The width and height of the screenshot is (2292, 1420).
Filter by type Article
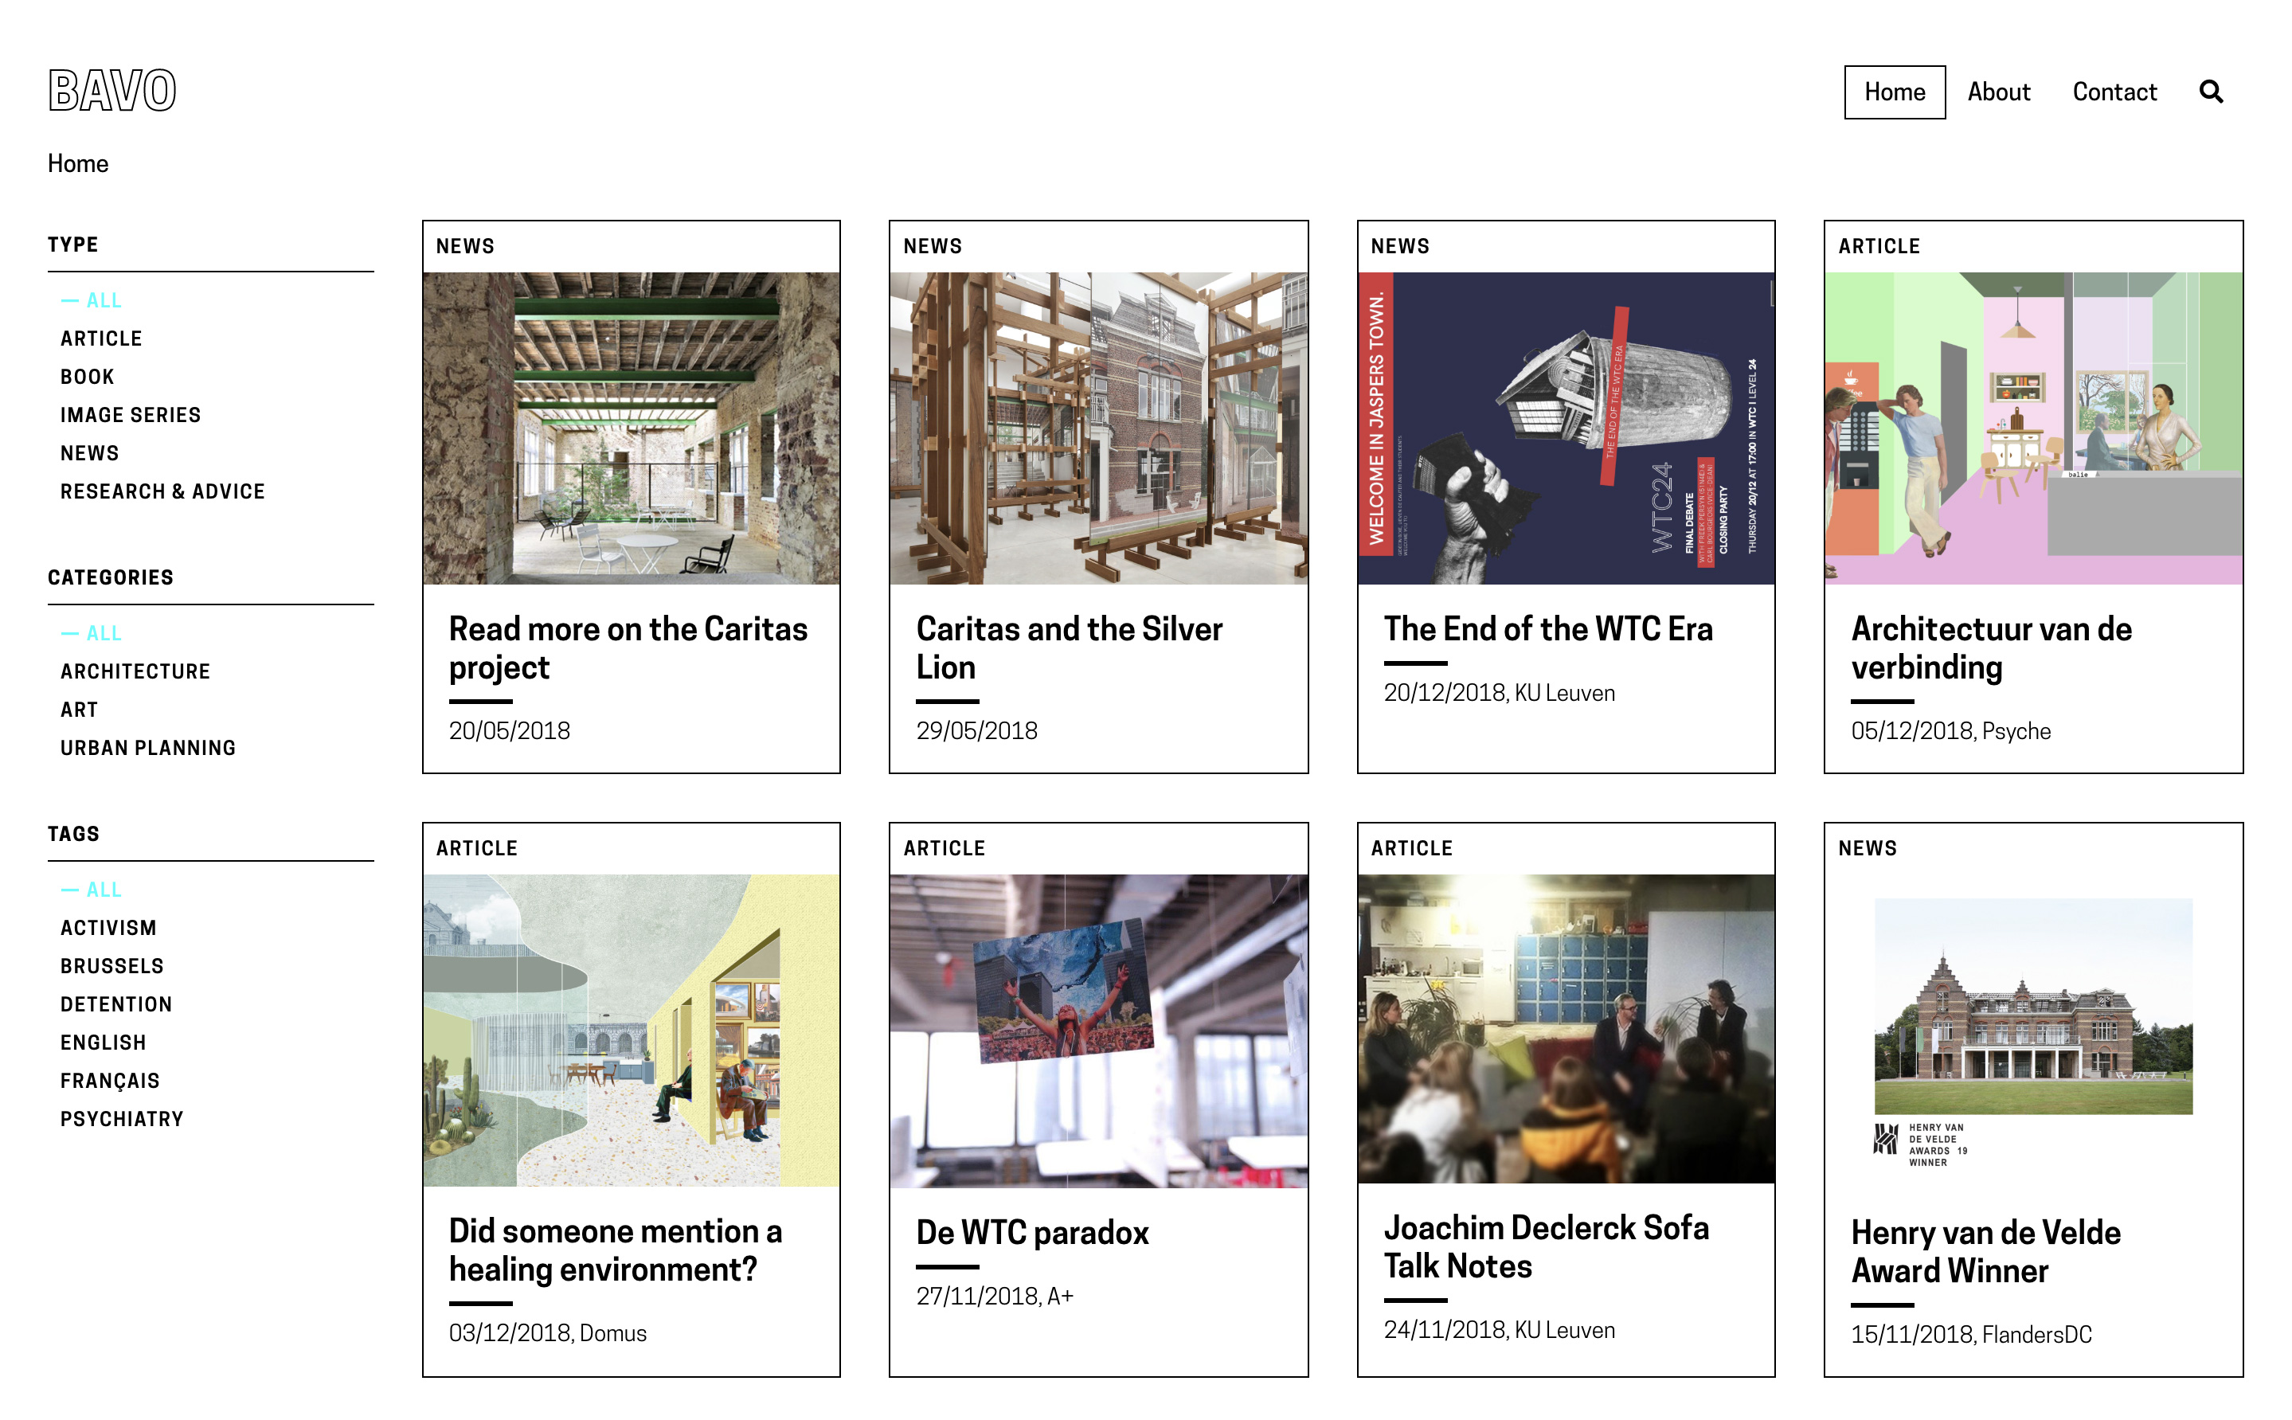(101, 338)
